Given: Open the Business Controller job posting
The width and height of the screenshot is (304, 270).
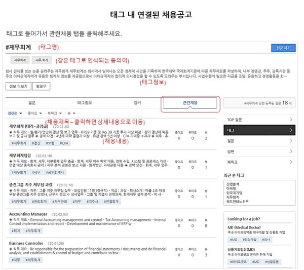Looking at the screenshot, I should (26, 243).
